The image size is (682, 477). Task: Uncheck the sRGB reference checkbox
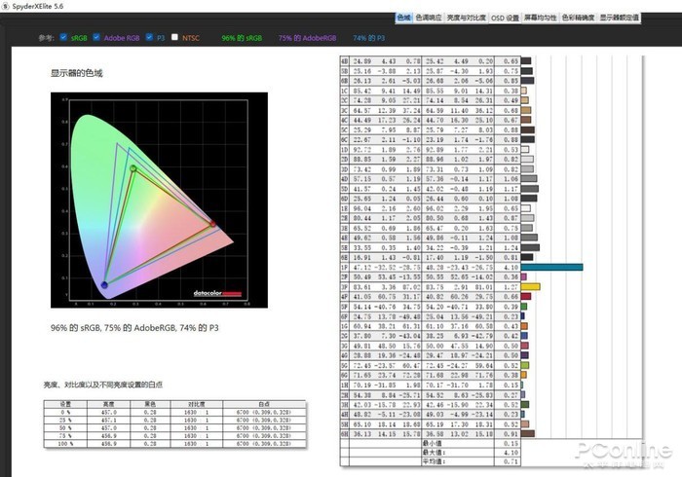pyautogui.click(x=63, y=37)
